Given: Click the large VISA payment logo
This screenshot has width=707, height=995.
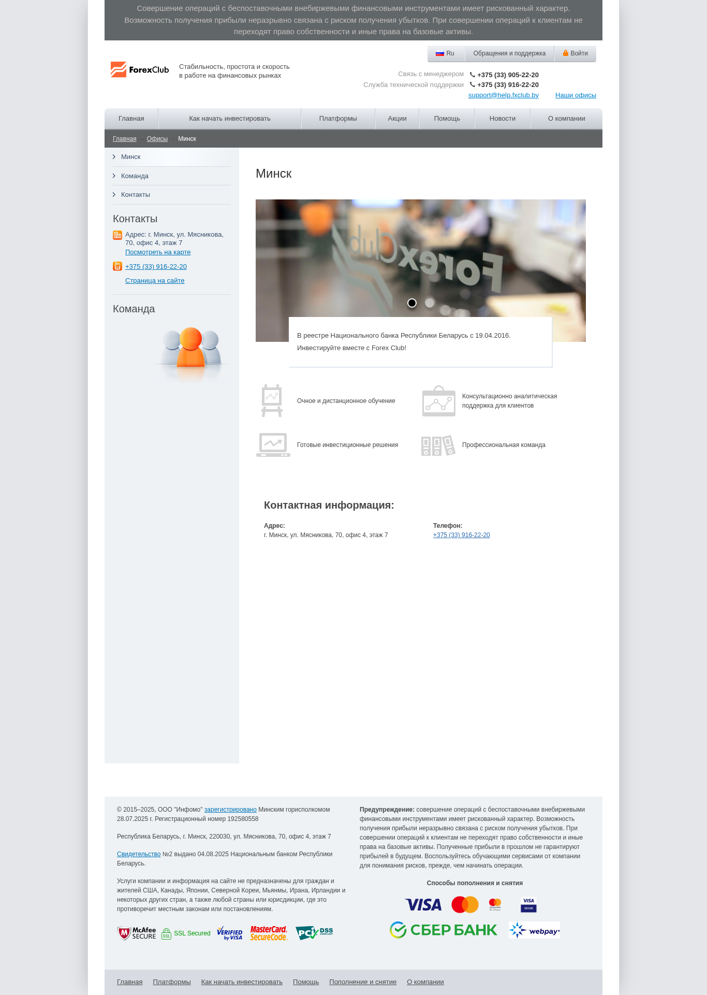Looking at the screenshot, I should tap(423, 905).
